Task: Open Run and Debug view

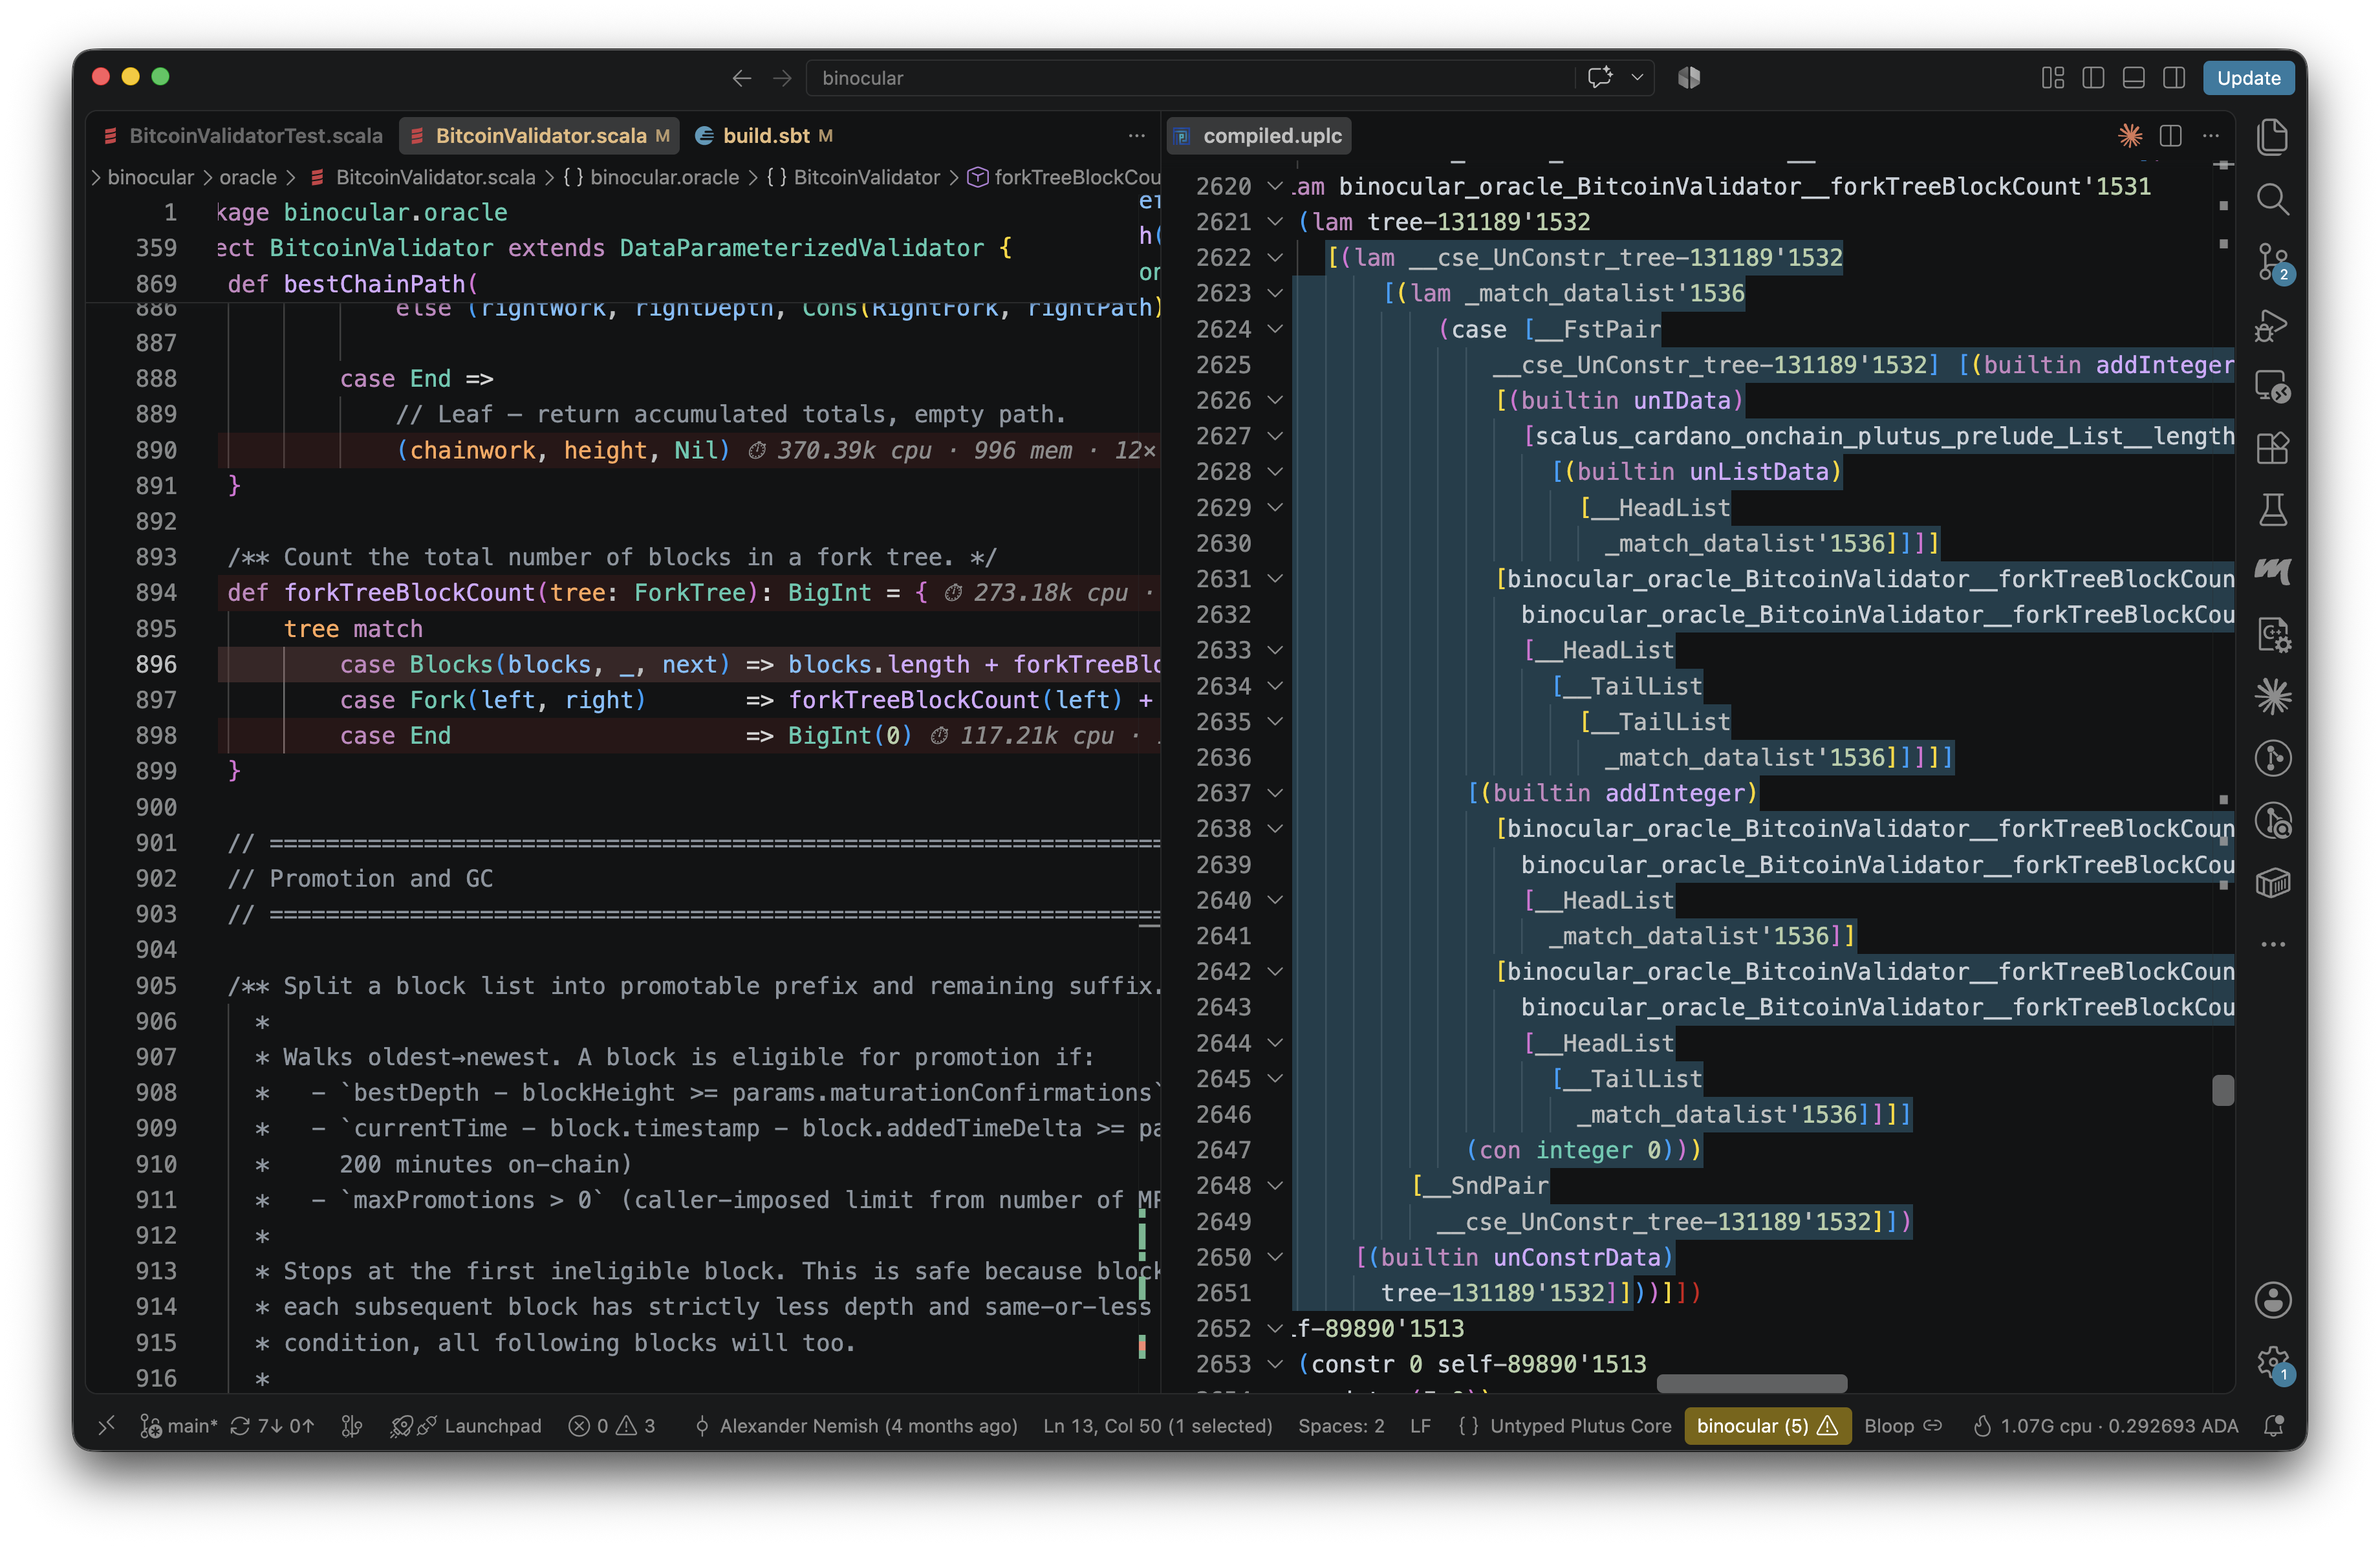Action: pos(2272,325)
